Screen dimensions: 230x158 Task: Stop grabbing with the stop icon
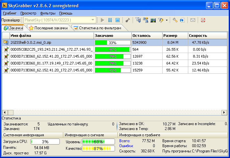pos(118,20)
